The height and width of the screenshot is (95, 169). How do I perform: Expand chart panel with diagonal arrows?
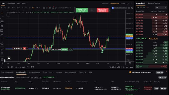[x=131, y=3]
